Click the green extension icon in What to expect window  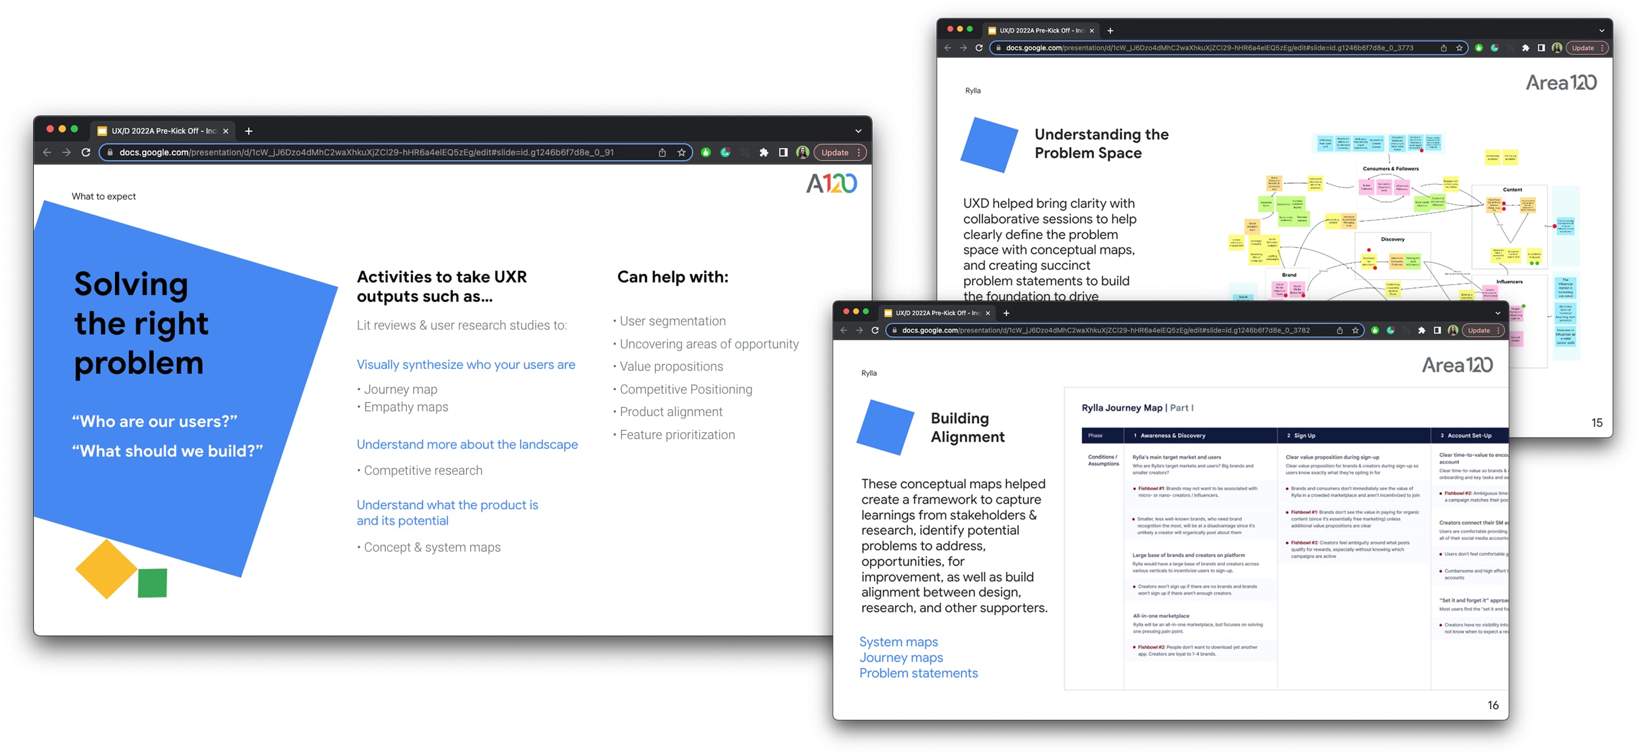click(x=705, y=153)
